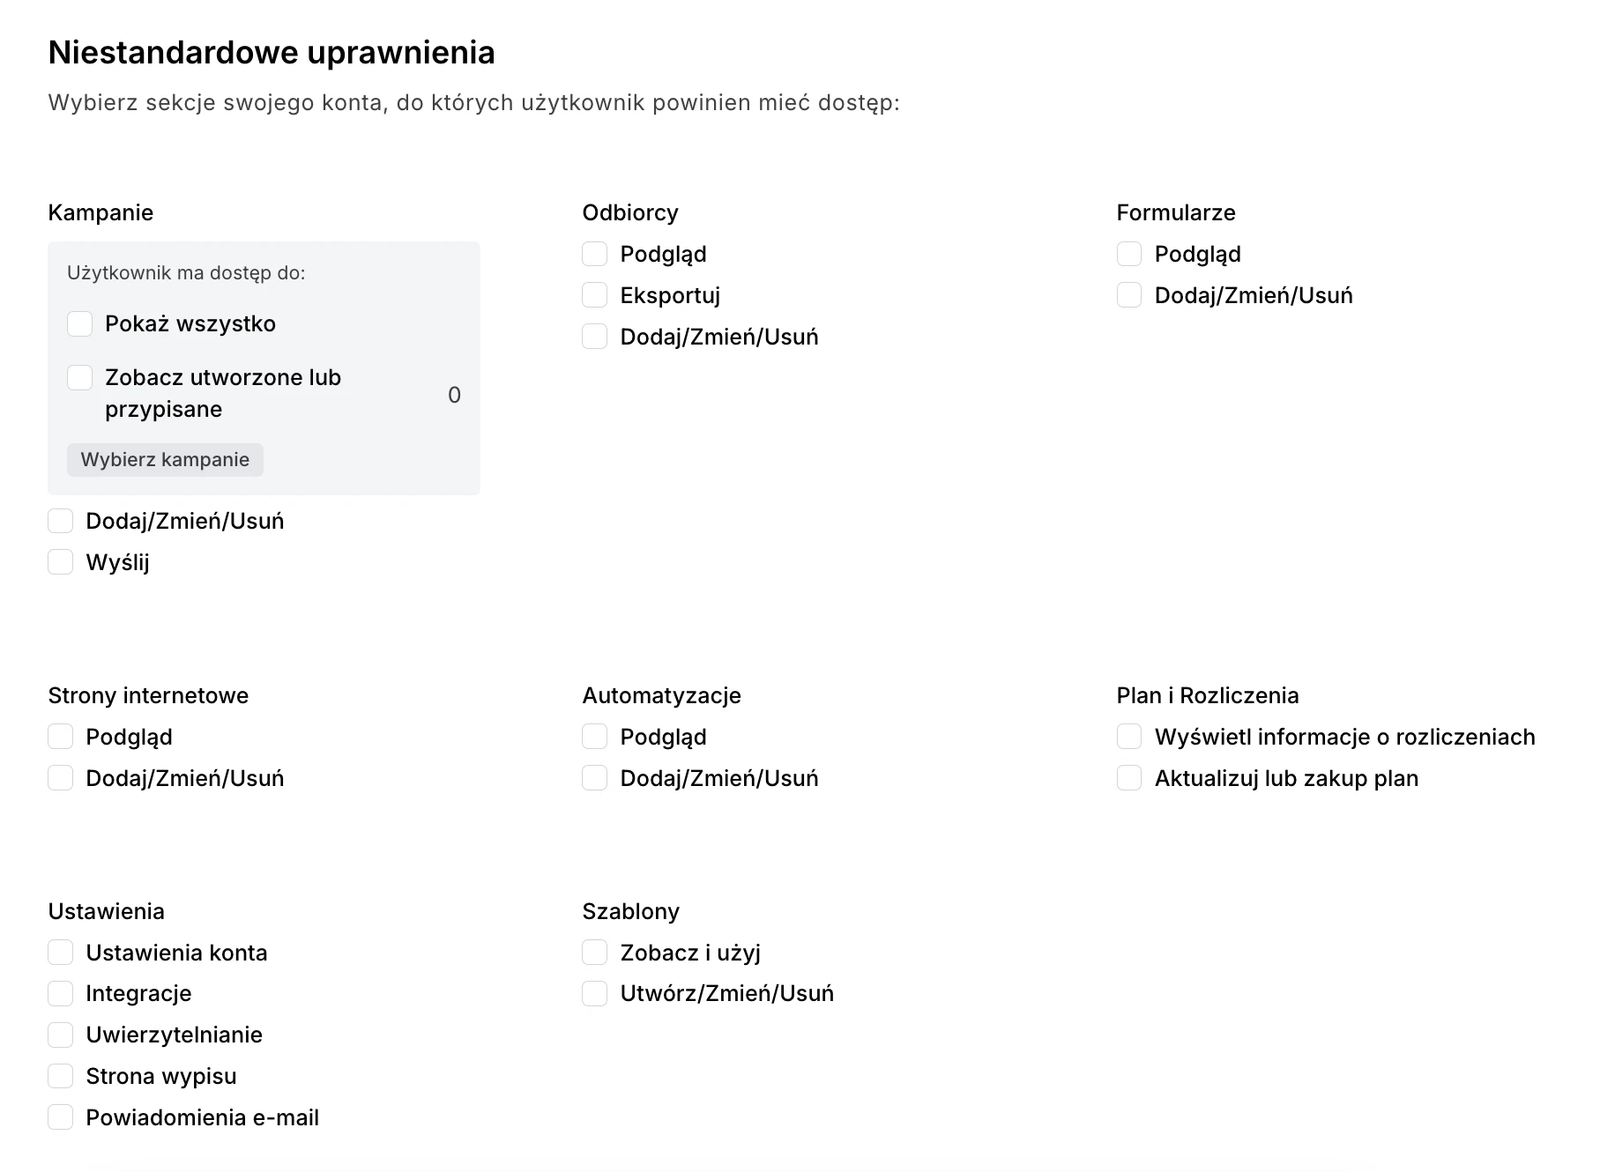Check the Uwierzytelnianie setting
Image resolution: width=1615 pixels, height=1172 pixels.
(x=61, y=1035)
